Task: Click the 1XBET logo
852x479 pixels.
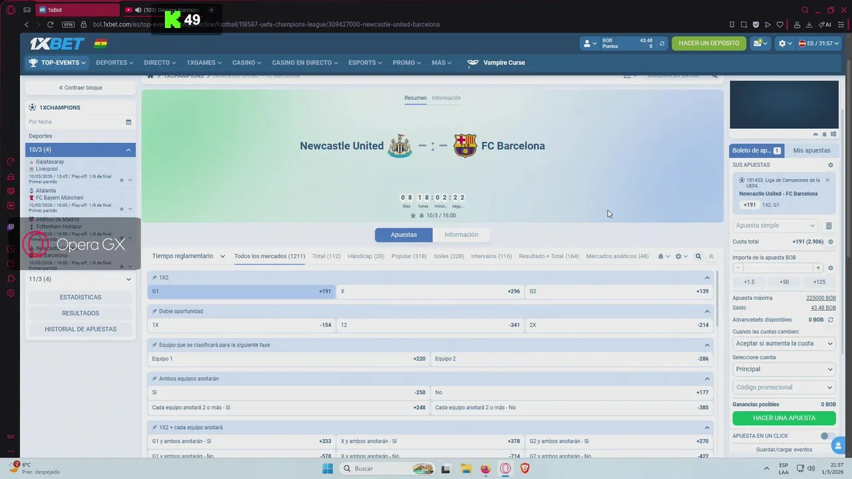Action: coord(57,44)
